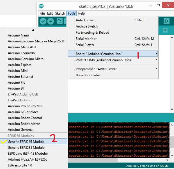Open the tab options dropdown arrow

(165, 30)
